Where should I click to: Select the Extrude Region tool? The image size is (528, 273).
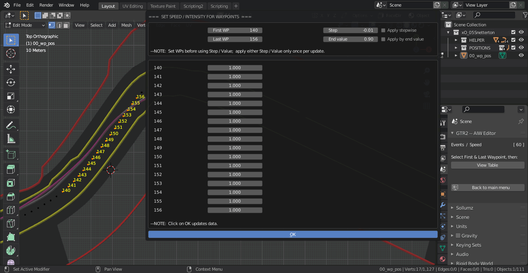click(11, 169)
